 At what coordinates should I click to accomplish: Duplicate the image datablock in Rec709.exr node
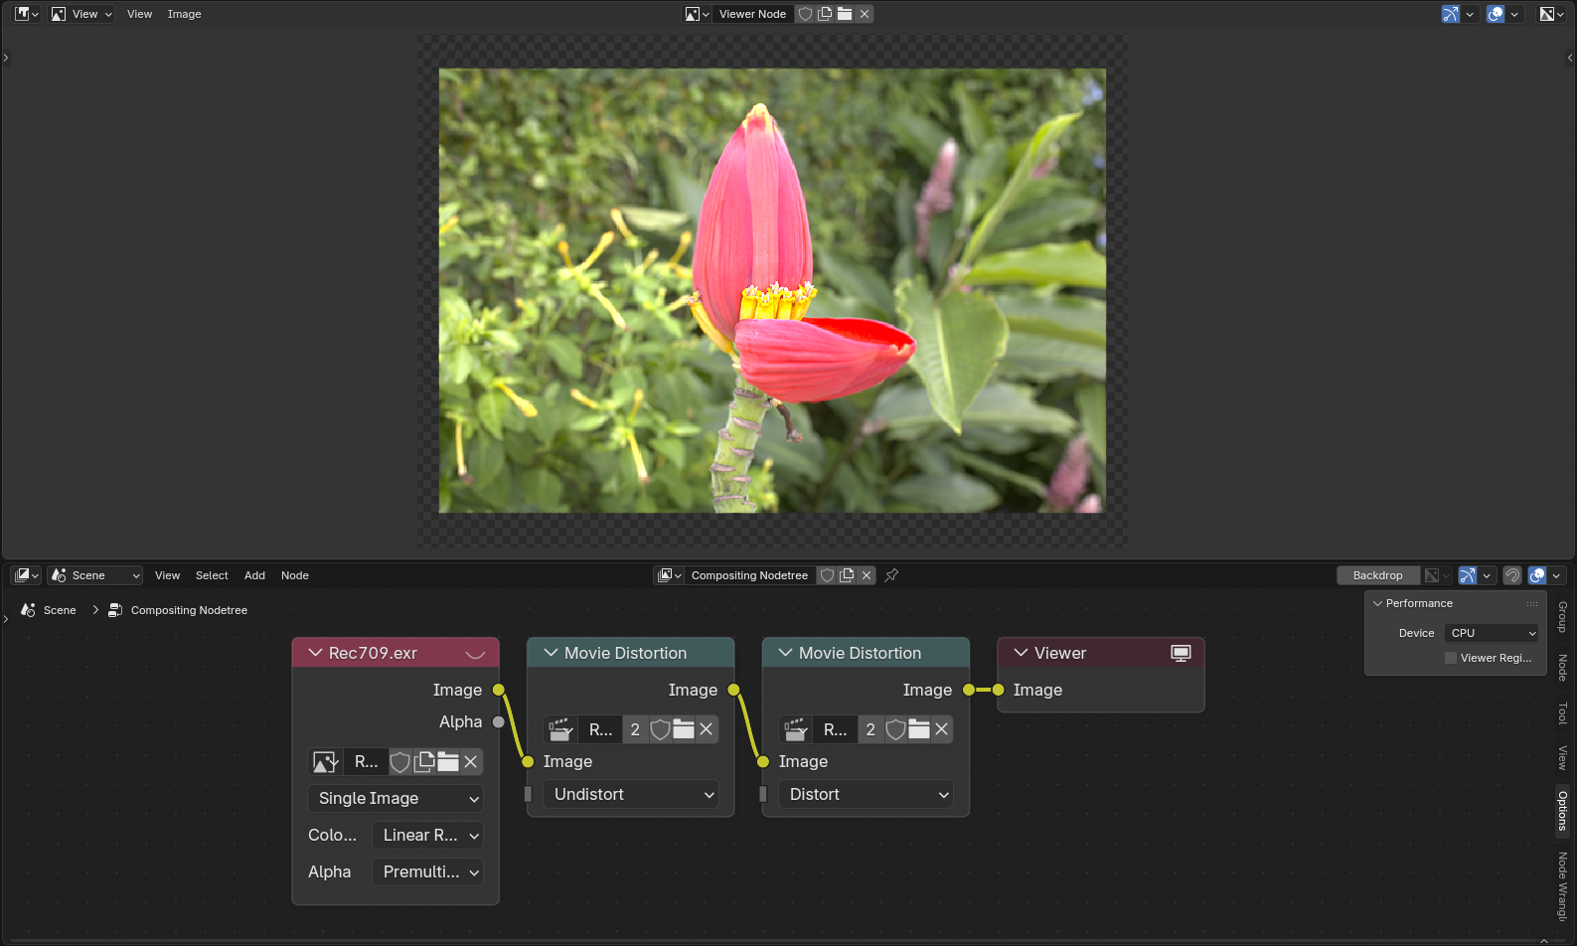(424, 762)
